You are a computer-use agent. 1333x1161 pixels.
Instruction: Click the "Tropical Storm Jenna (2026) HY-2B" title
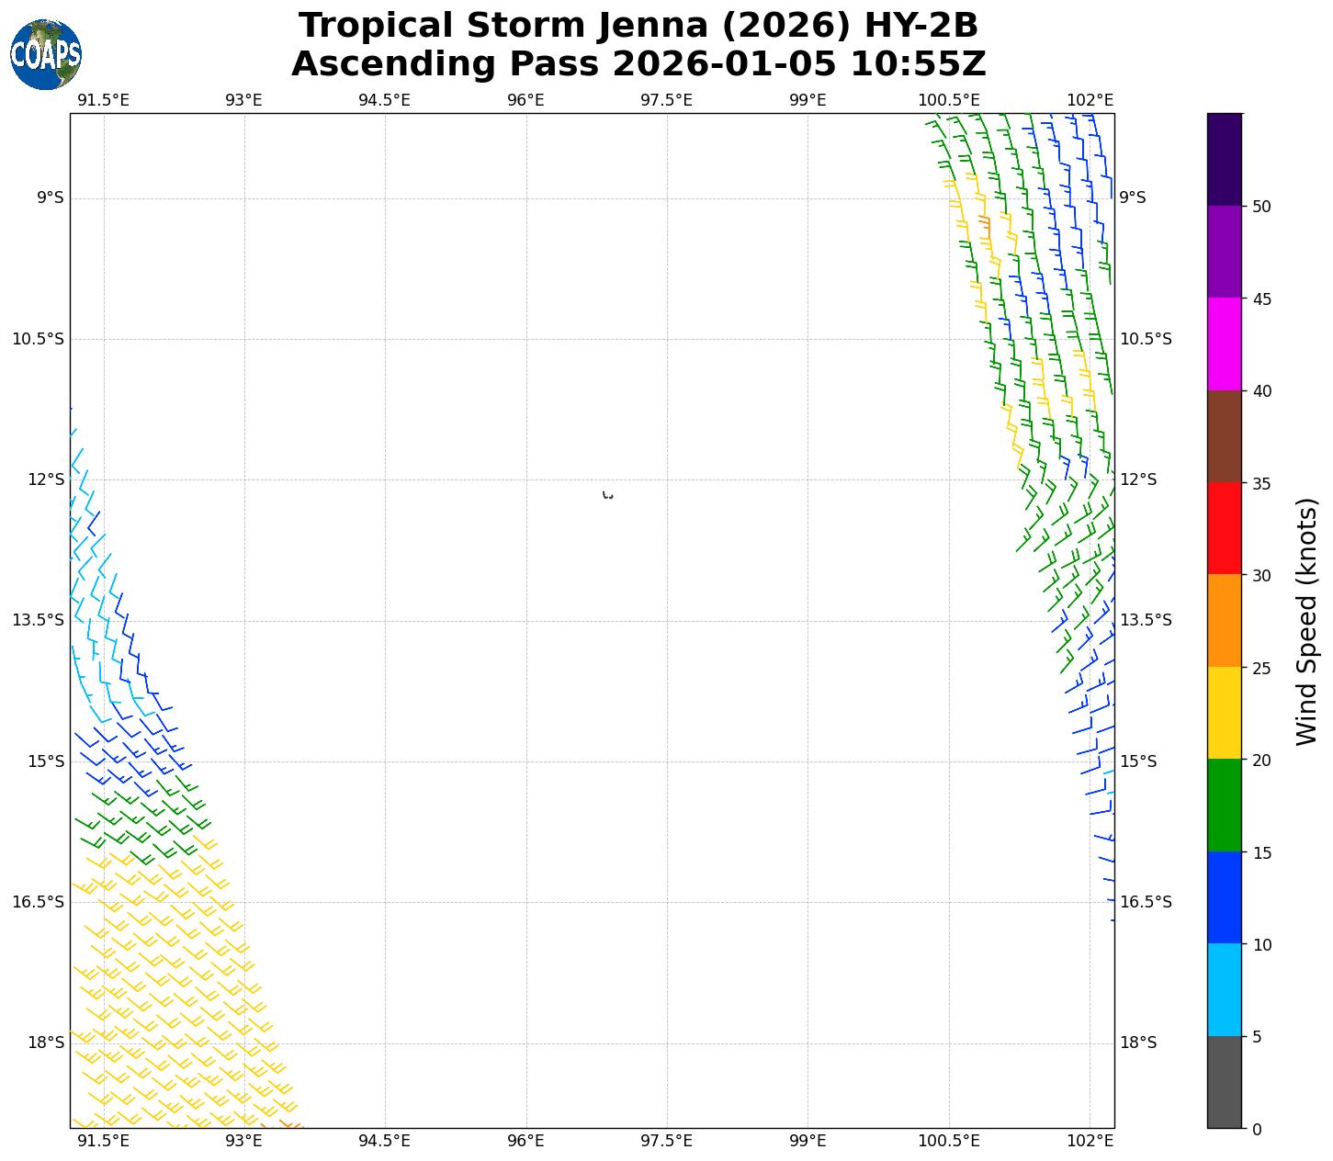638,26
